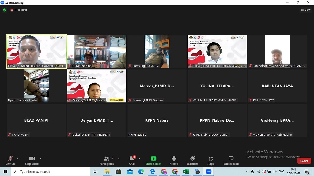
Task: Select the BKAD PANIAI participant tile
Action: 36,120
